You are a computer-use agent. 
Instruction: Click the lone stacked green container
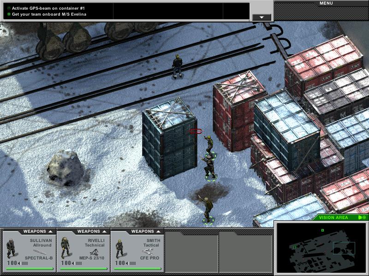169,138
